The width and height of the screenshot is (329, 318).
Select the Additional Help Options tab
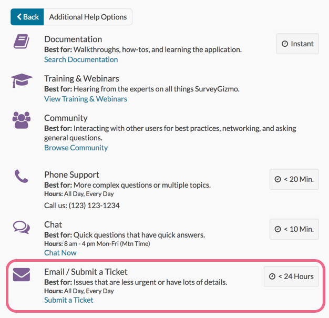pos(88,17)
